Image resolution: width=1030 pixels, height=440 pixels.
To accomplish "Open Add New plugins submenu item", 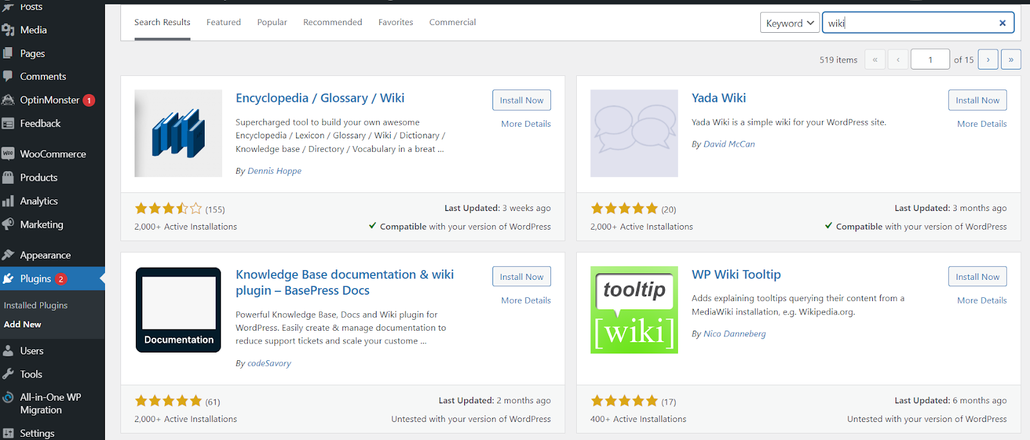I will pos(23,324).
